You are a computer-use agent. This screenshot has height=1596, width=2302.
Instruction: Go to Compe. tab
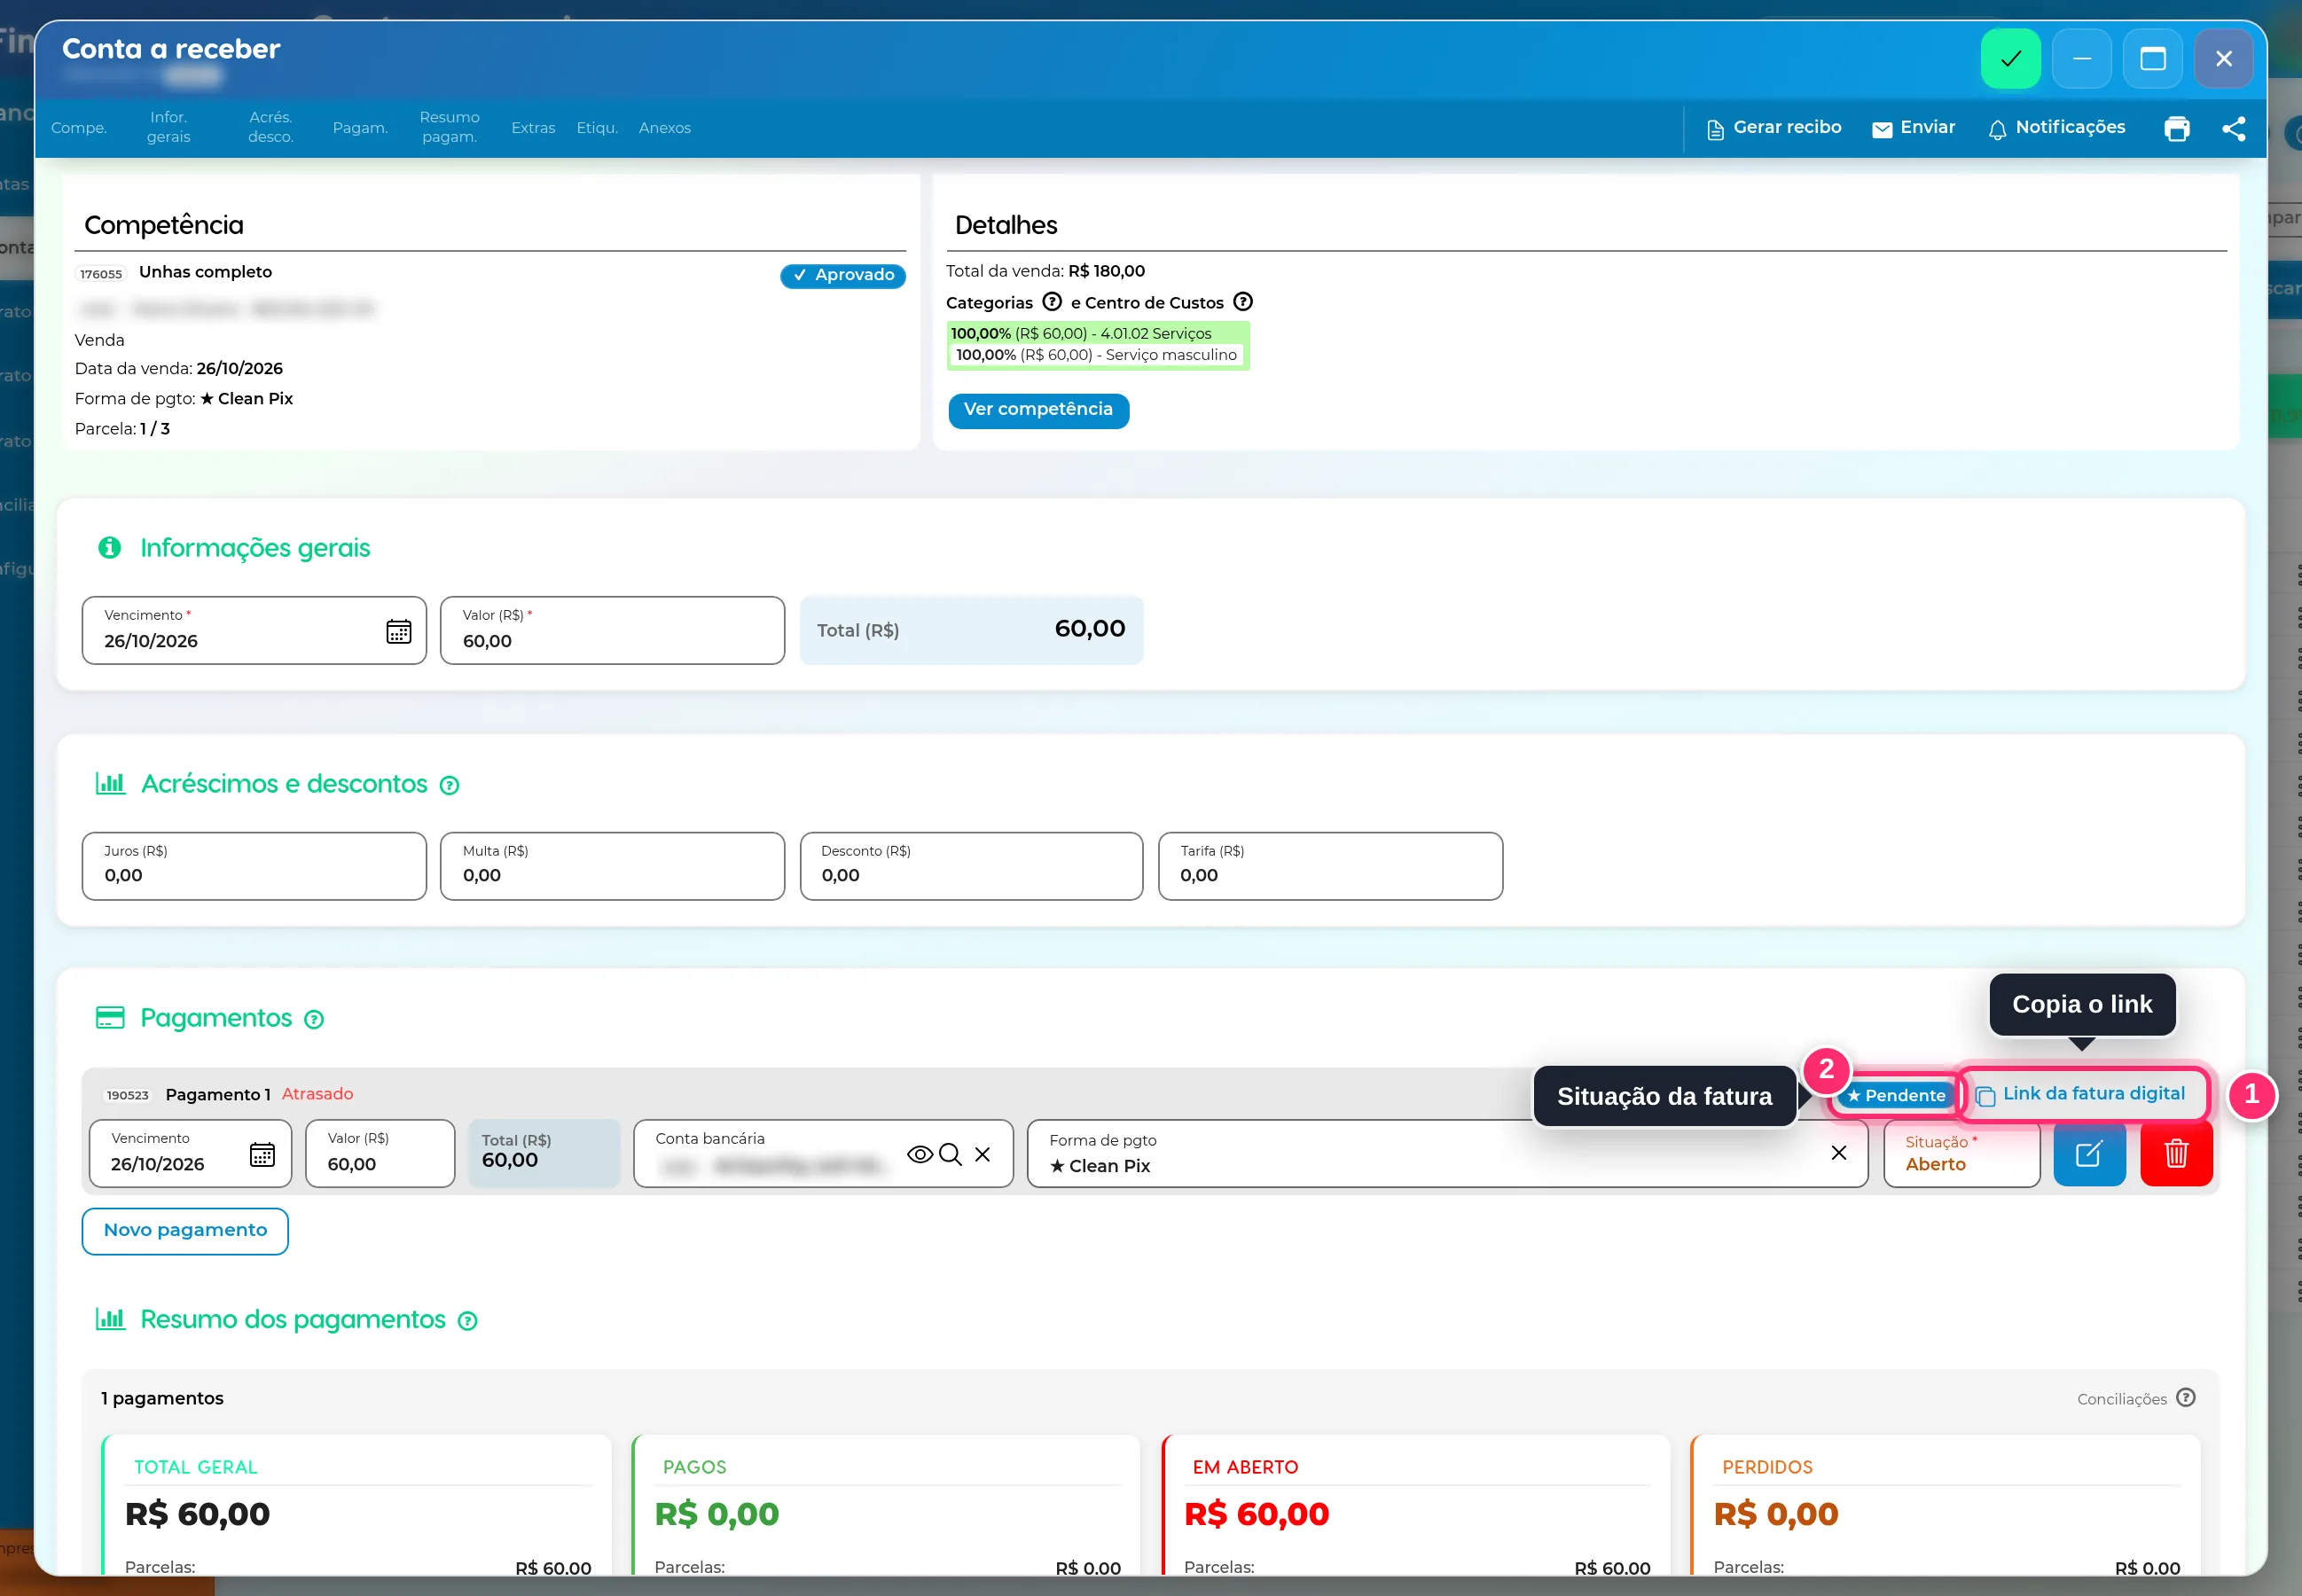[x=79, y=128]
